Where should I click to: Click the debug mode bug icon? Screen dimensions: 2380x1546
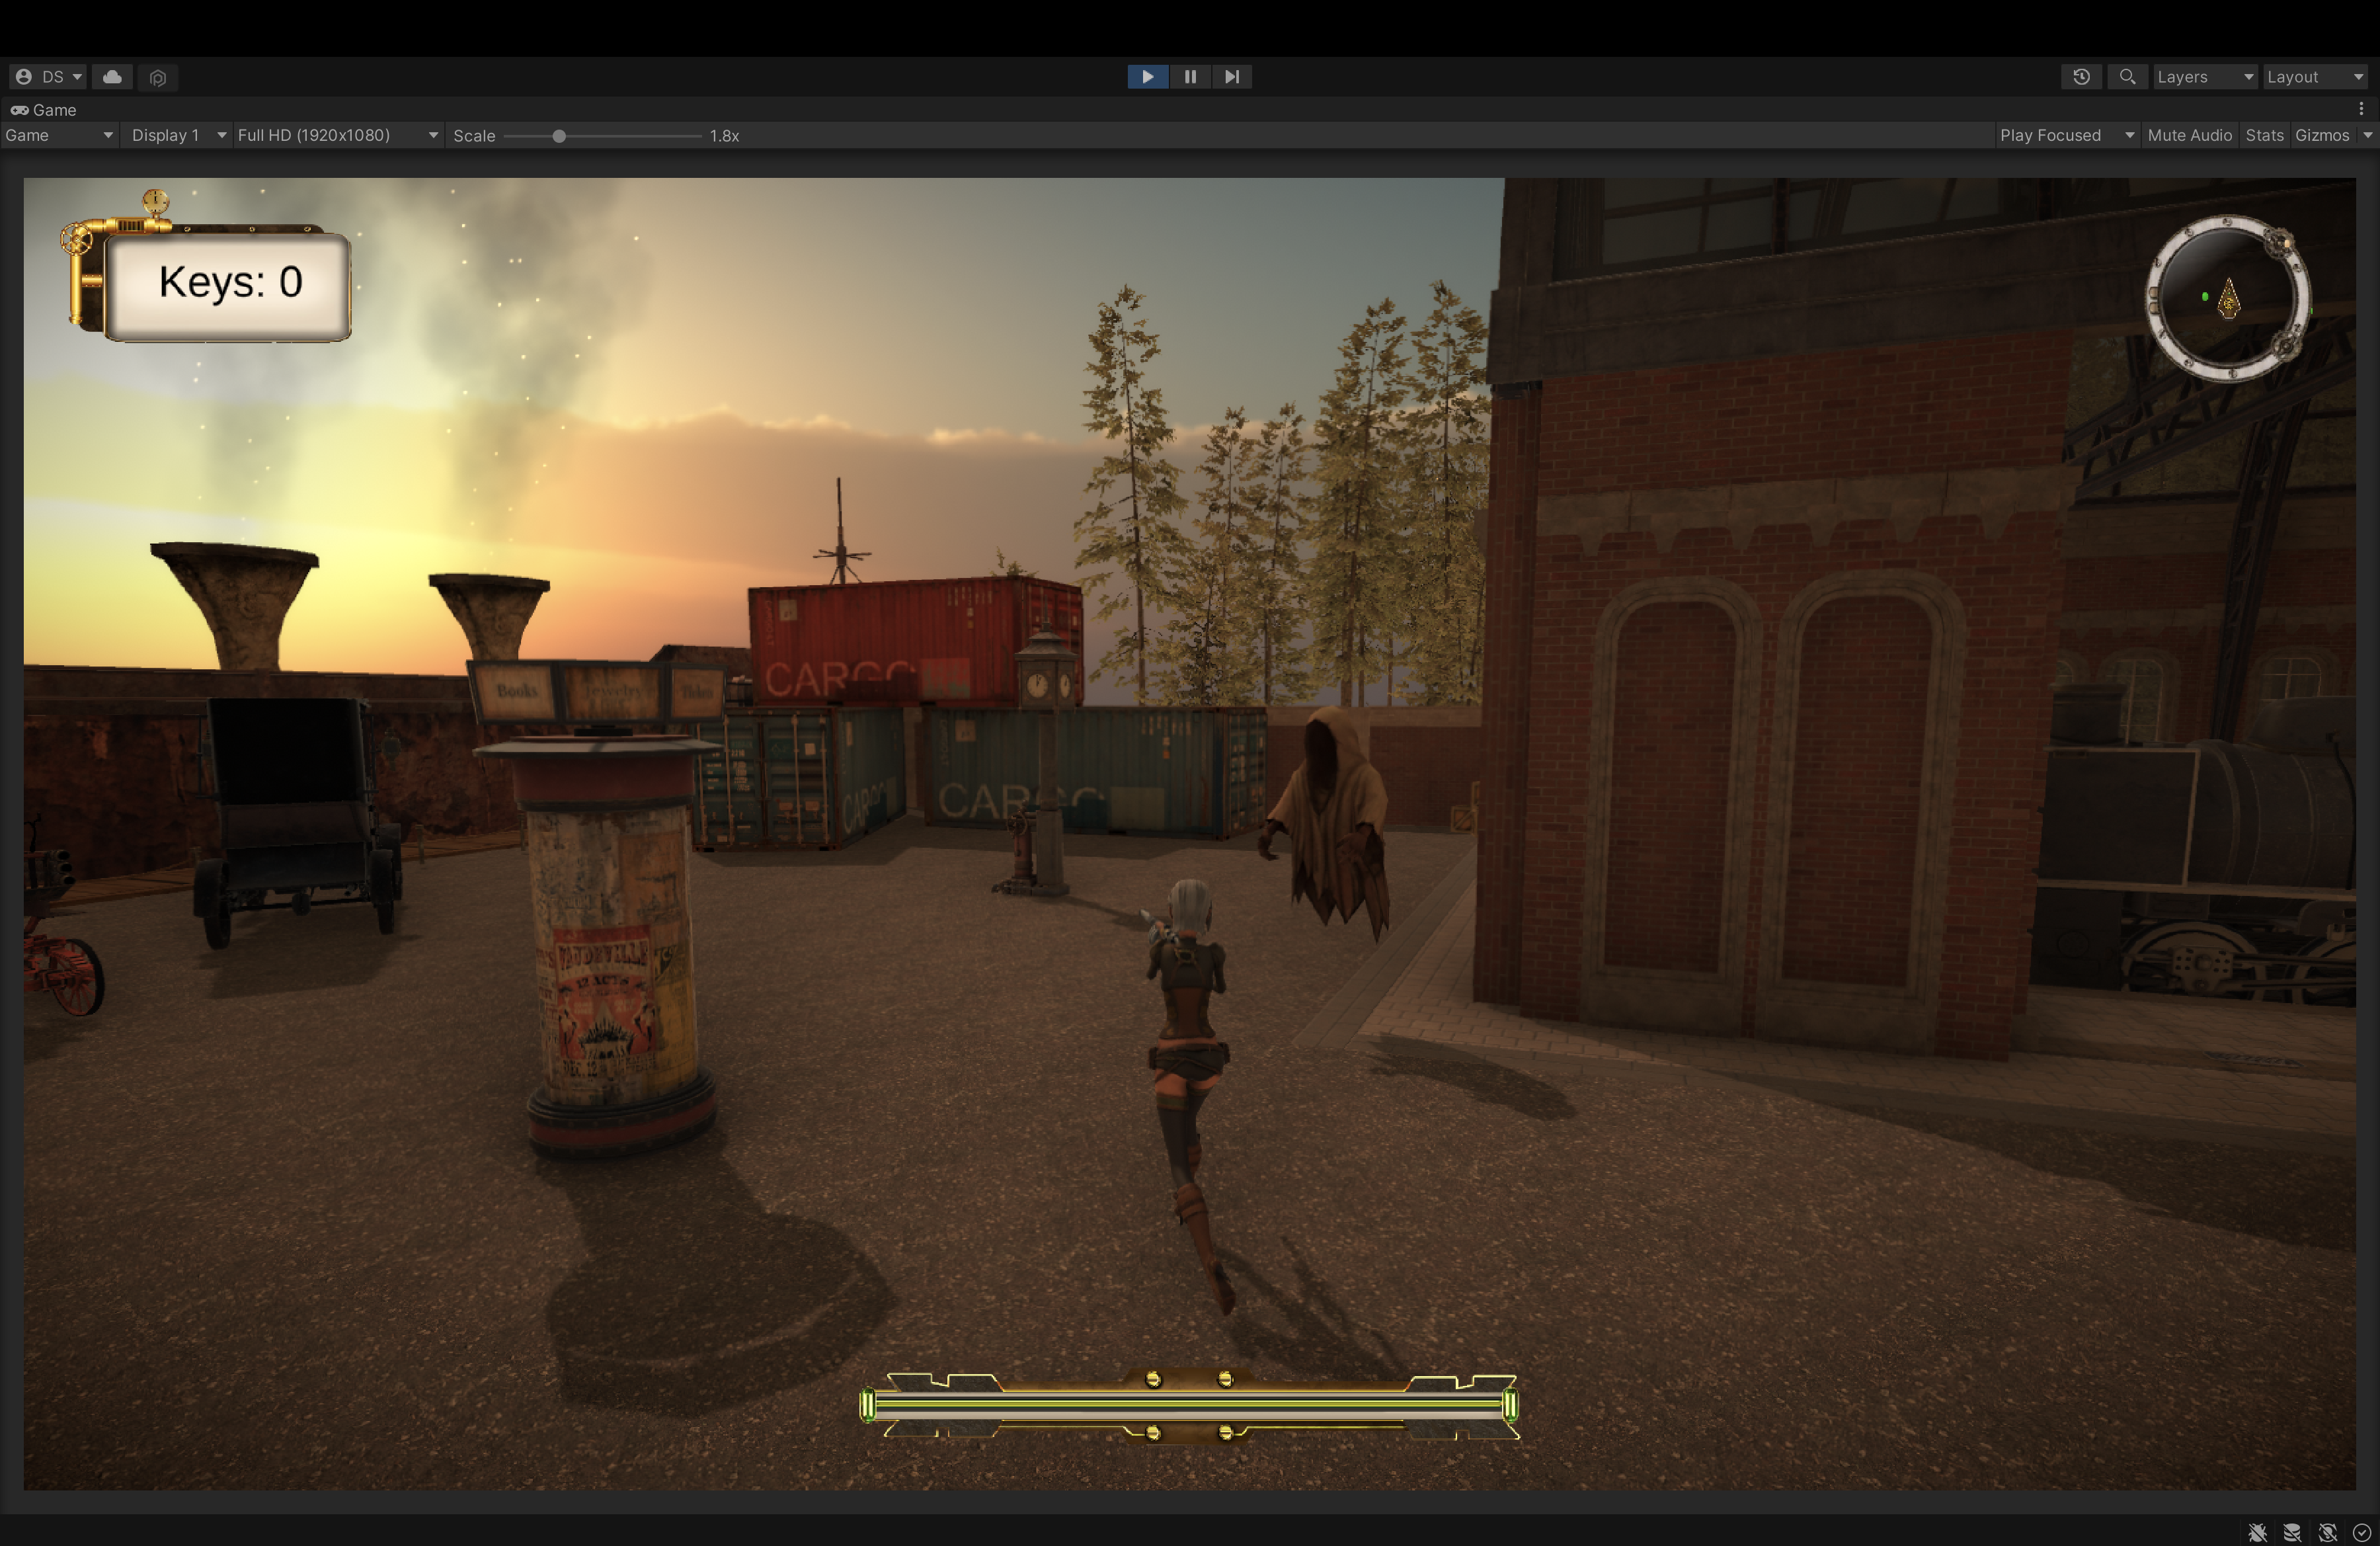tap(2257, 1532)
